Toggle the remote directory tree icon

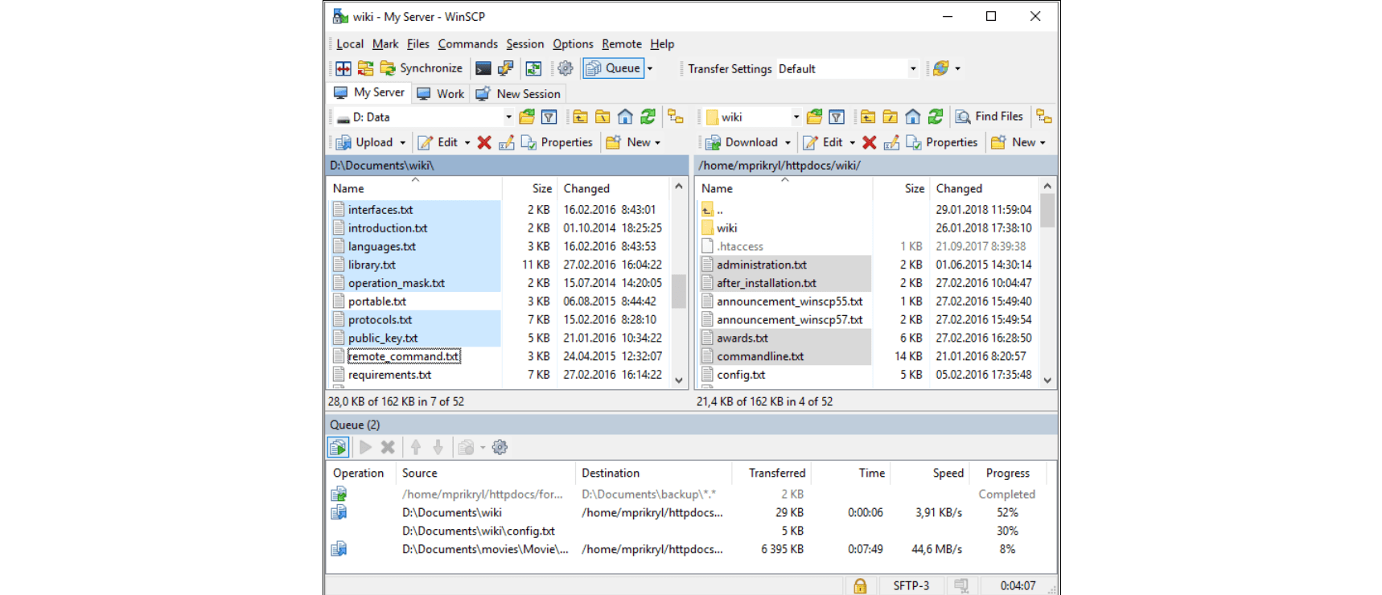point(1044,117)
